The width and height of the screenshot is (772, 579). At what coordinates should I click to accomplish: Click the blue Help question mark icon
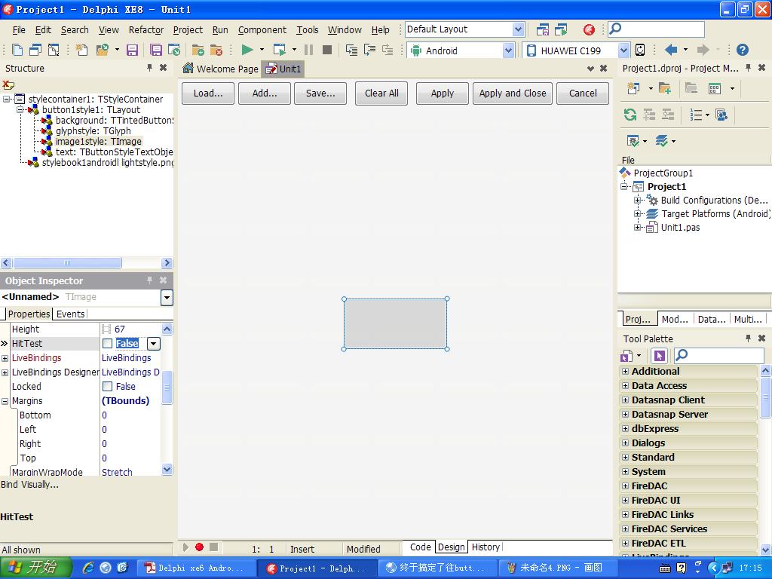pos(743,50)
